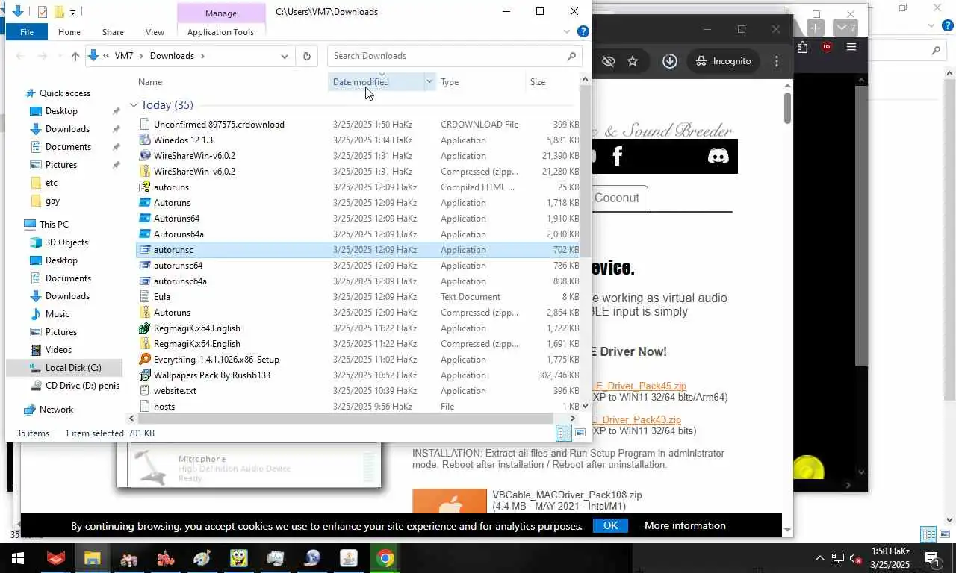Image resolution: width=956 pixels, height=573 pixels.
Task: Accept cookies with the OK button
Action: (x=610, y=525)
